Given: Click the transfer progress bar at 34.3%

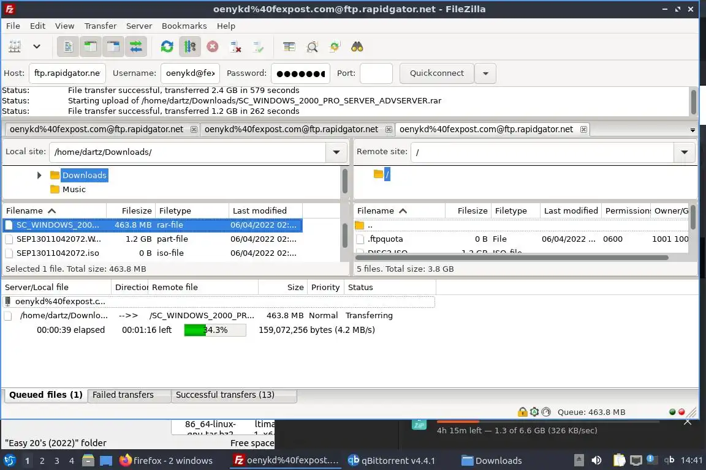Looking at the screenshot, I should tap(215, 330).
